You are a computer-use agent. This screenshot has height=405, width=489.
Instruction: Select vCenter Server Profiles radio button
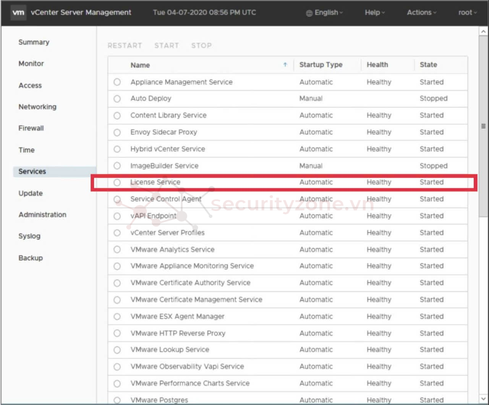(117, 233)
